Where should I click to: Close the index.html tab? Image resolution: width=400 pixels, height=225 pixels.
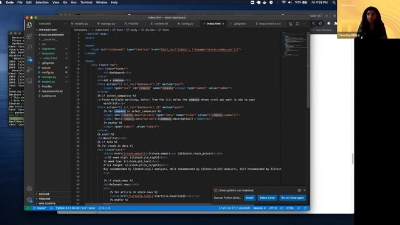(x=223, y=24)
